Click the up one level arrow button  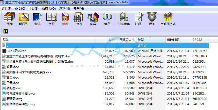coord(5,31)
